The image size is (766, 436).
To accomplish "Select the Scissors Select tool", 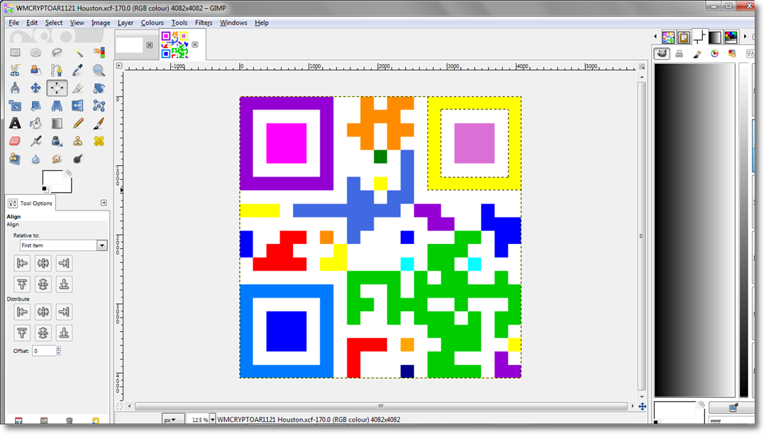I will click(15, 70).
